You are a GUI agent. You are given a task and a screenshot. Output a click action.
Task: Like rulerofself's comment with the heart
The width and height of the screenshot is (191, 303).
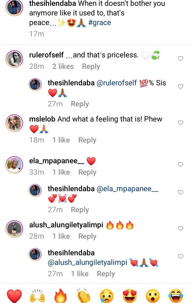tap(180, 59)
